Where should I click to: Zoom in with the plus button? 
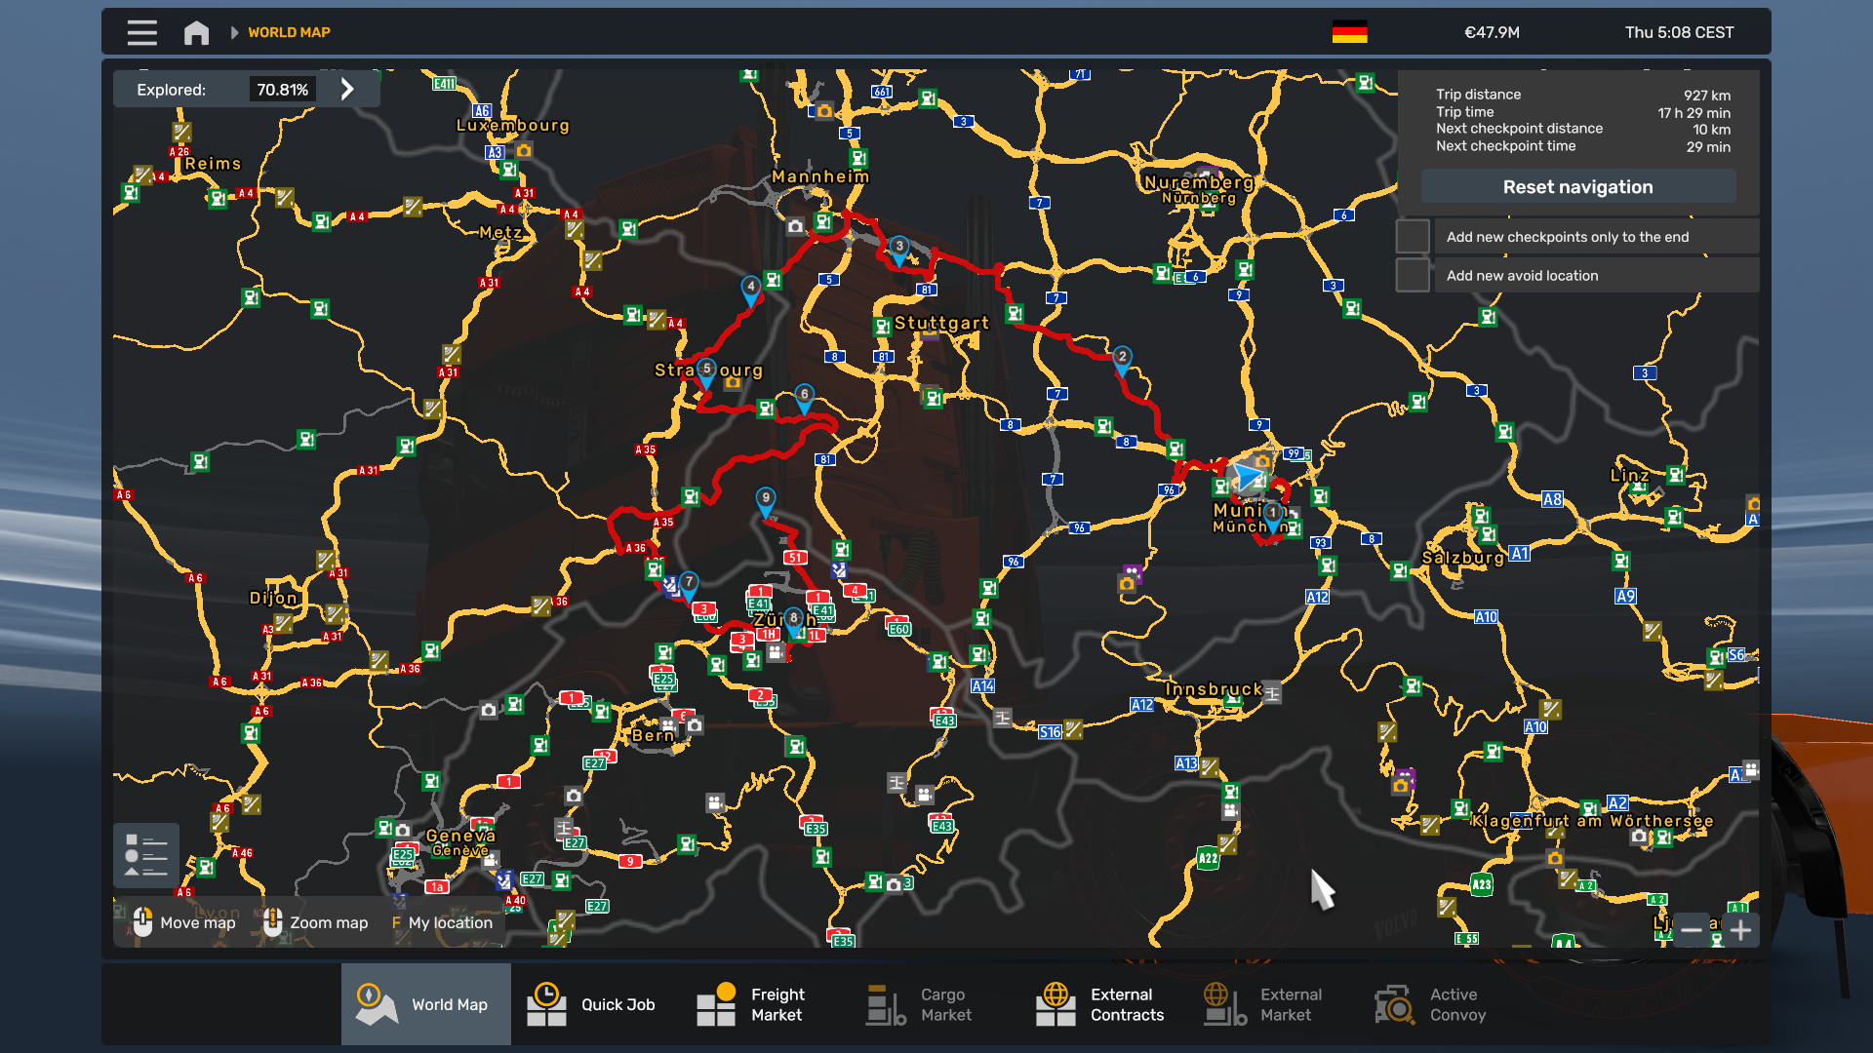pos(1741,930)
